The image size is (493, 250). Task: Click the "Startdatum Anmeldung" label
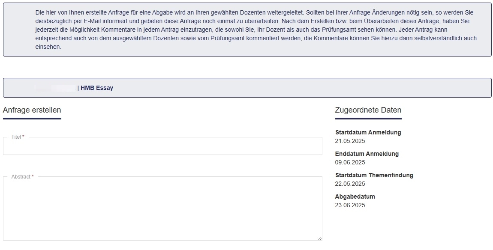pos(368,133)
